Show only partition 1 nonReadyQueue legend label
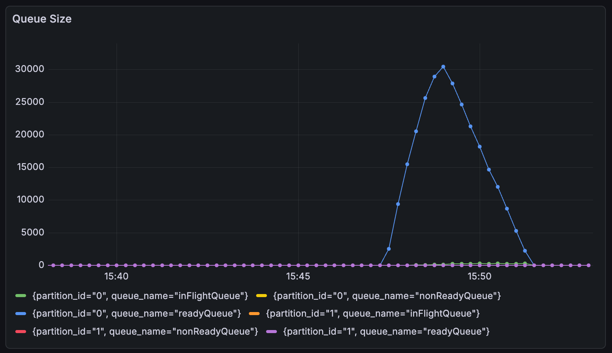The image size is (612, 353). (145, 331)
